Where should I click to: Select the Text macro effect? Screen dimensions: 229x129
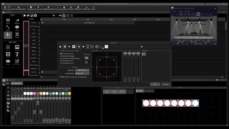(17, 55)
